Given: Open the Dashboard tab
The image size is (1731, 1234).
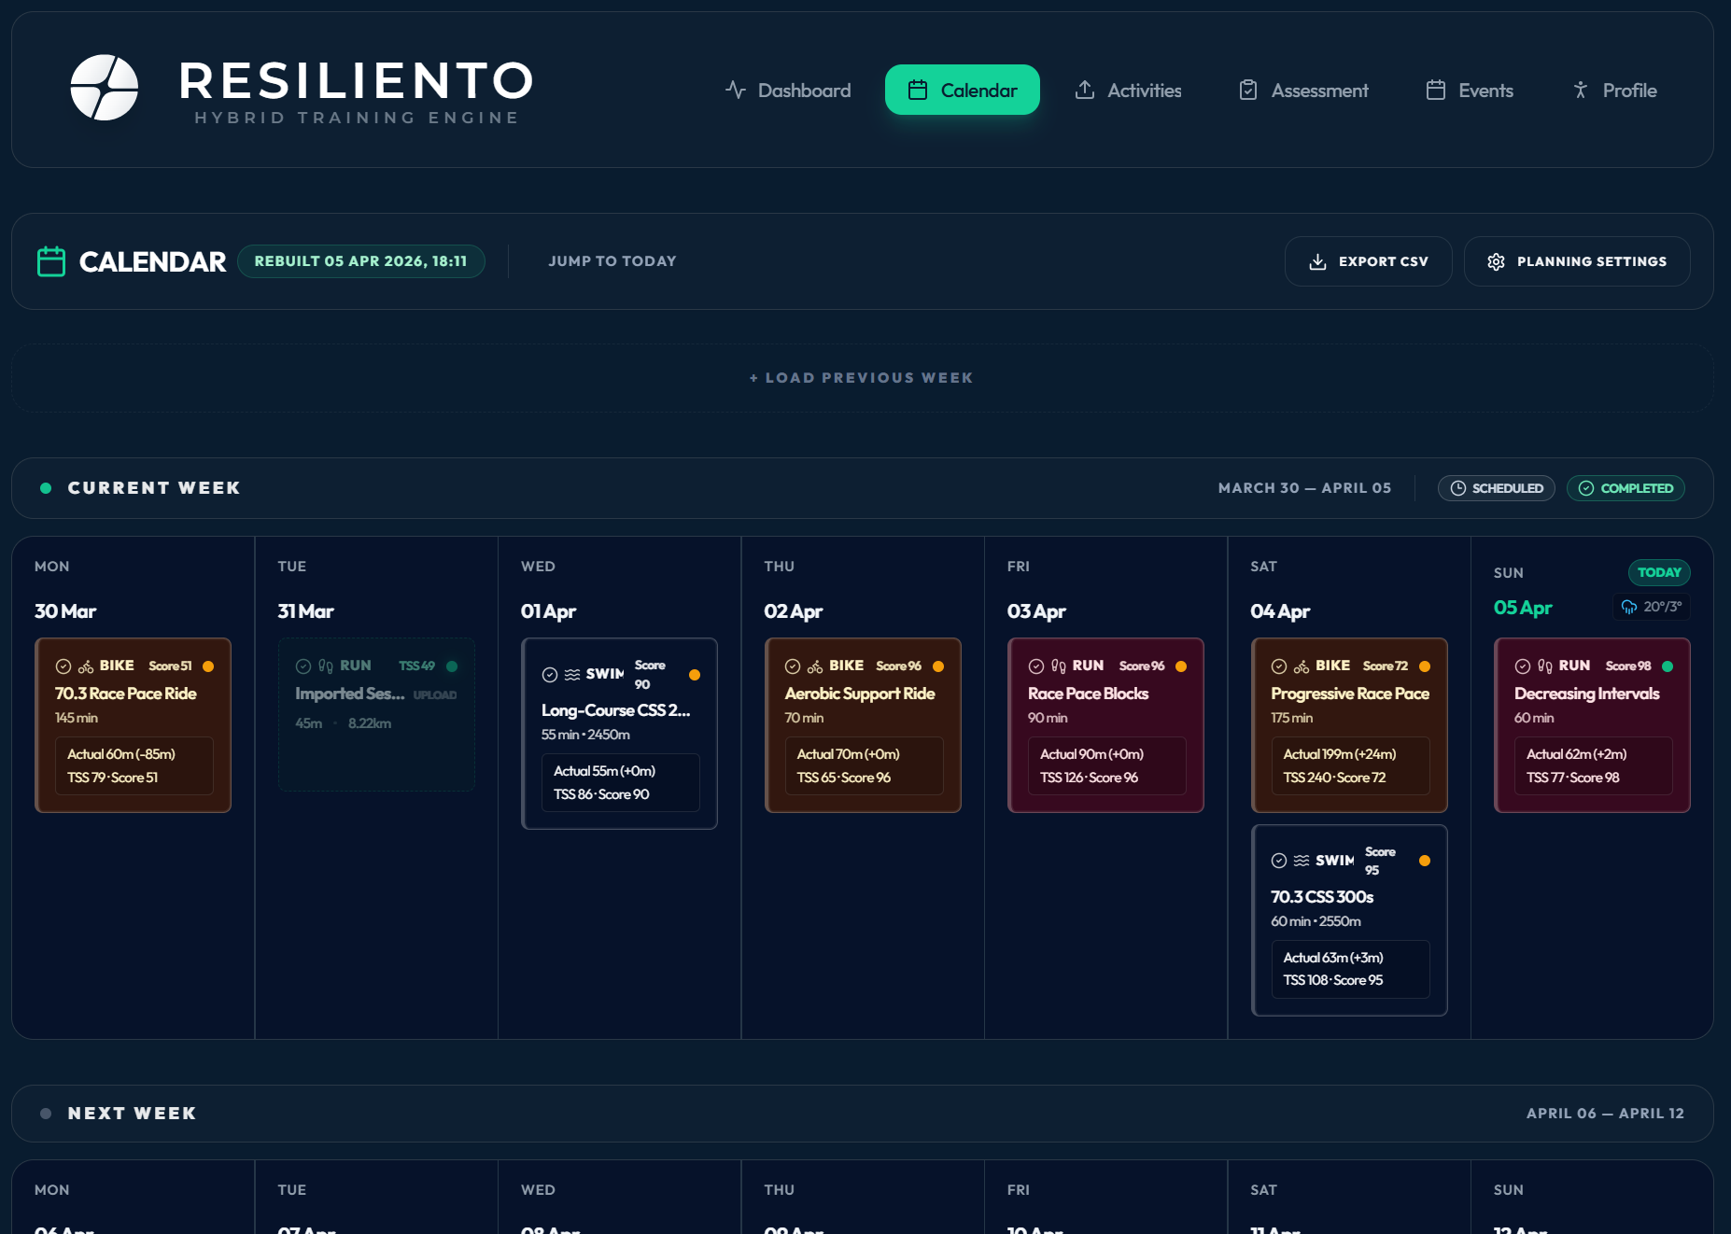Looking at the screenshot, I should (x=788, y=91).
